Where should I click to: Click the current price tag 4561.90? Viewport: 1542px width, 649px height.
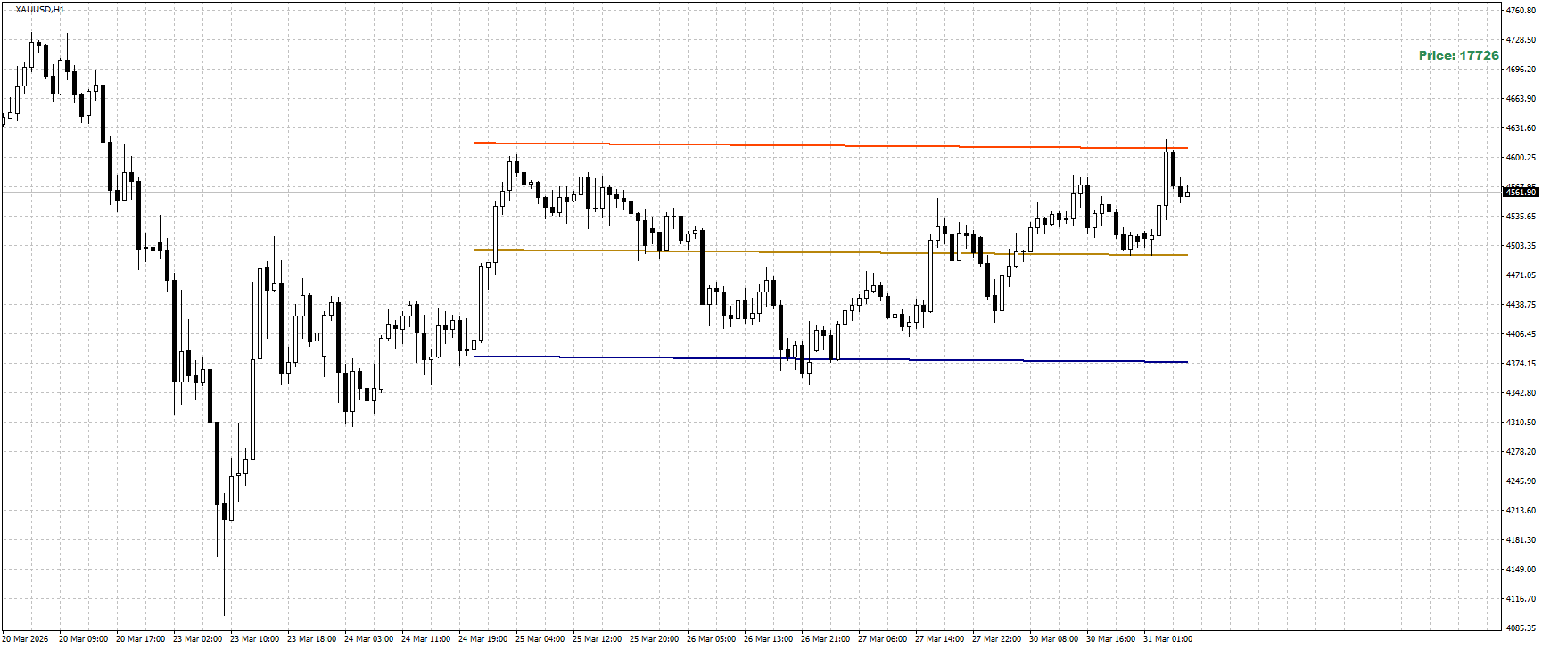1520,192
